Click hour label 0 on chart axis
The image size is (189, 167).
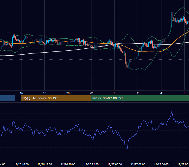click(115, 93)
